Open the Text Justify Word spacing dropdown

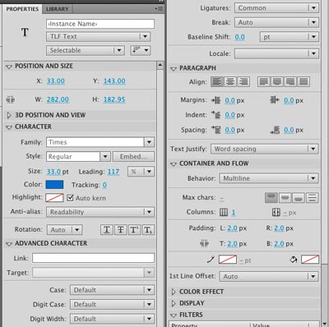coord(265,149)
